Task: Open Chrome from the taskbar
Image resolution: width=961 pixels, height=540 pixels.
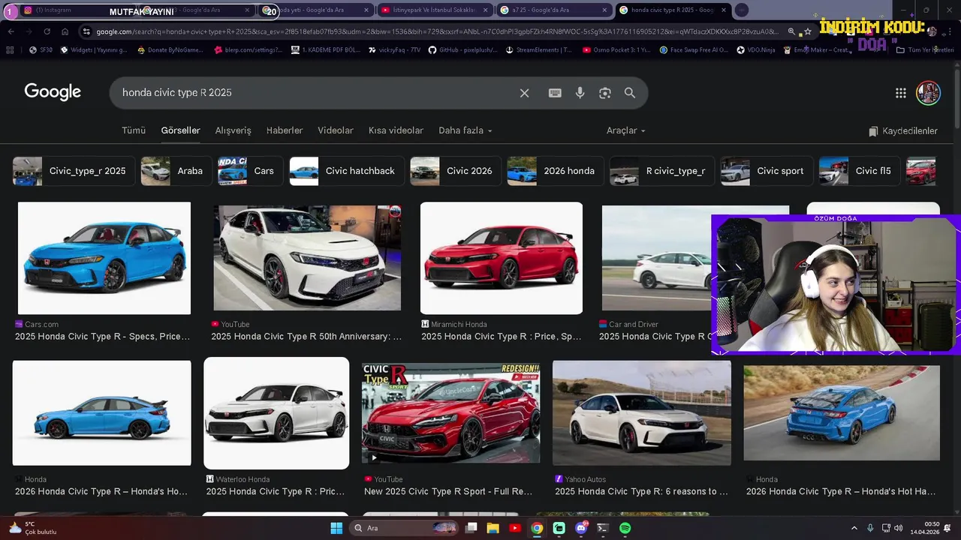Action: tap(537, 528)
